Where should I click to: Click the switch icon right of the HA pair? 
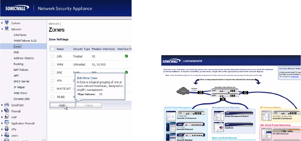click(245, 93)
